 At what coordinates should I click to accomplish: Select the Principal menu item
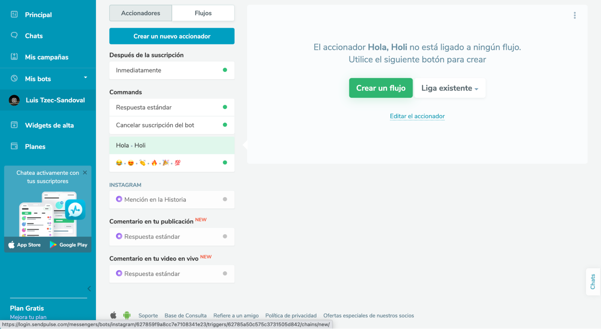[x=38, y=15]
